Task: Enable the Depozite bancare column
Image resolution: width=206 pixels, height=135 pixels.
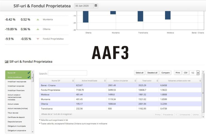Action: click(x=18, y=122)
